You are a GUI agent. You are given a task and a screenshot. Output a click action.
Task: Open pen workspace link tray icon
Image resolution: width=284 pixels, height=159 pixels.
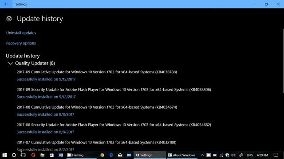tap(241, 155)
